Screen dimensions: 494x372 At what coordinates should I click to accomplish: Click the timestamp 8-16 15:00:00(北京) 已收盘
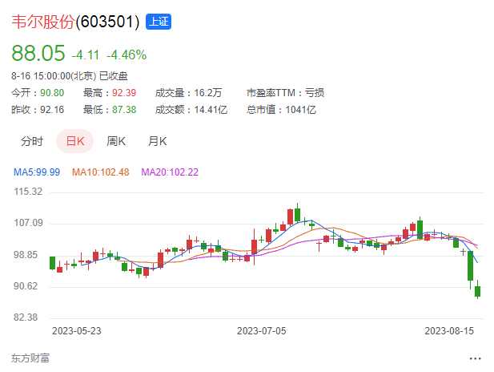coord(70,75)
